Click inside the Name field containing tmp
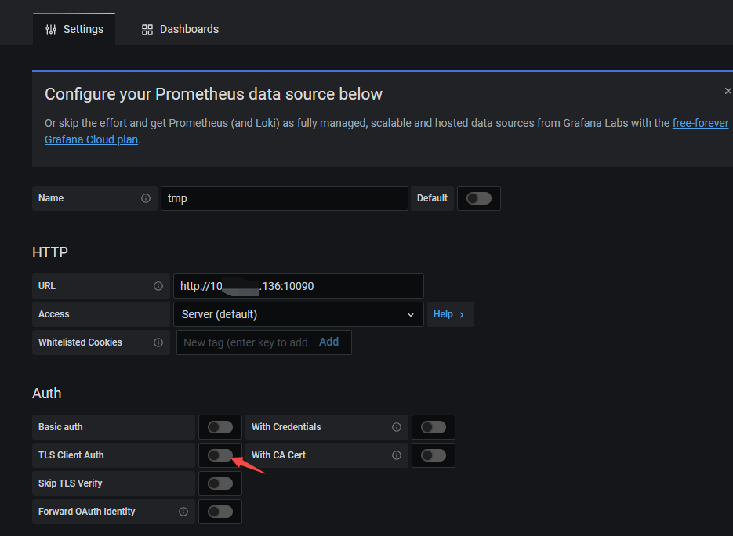This screenshot has height=536, width=733. coord(284,198)
